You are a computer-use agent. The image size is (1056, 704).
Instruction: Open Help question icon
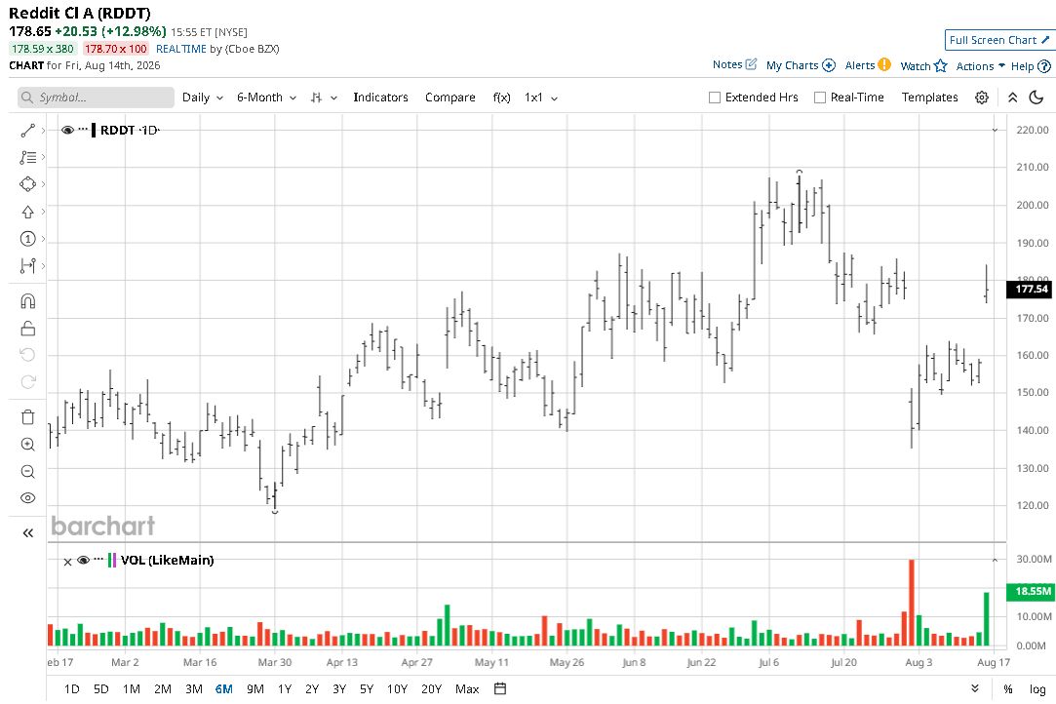[1044, 66]
